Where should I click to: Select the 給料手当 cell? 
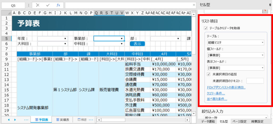pos(137,64)
